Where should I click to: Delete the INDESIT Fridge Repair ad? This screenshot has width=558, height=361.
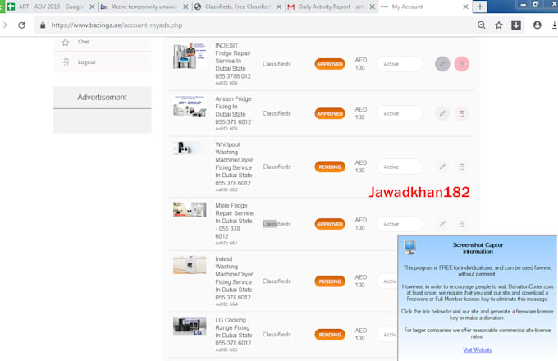(461, 64)
